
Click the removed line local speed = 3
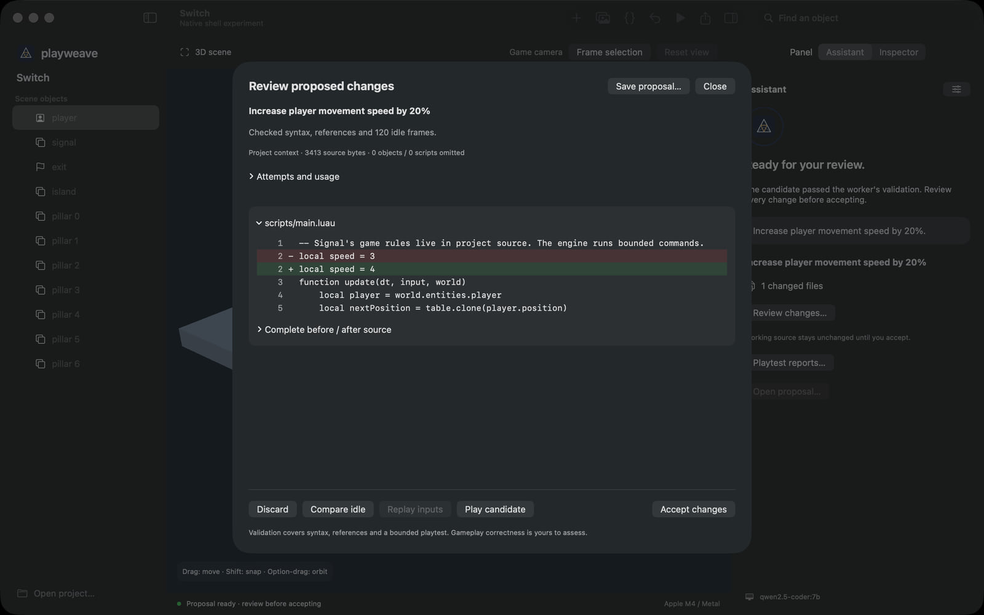click(491, 256)
